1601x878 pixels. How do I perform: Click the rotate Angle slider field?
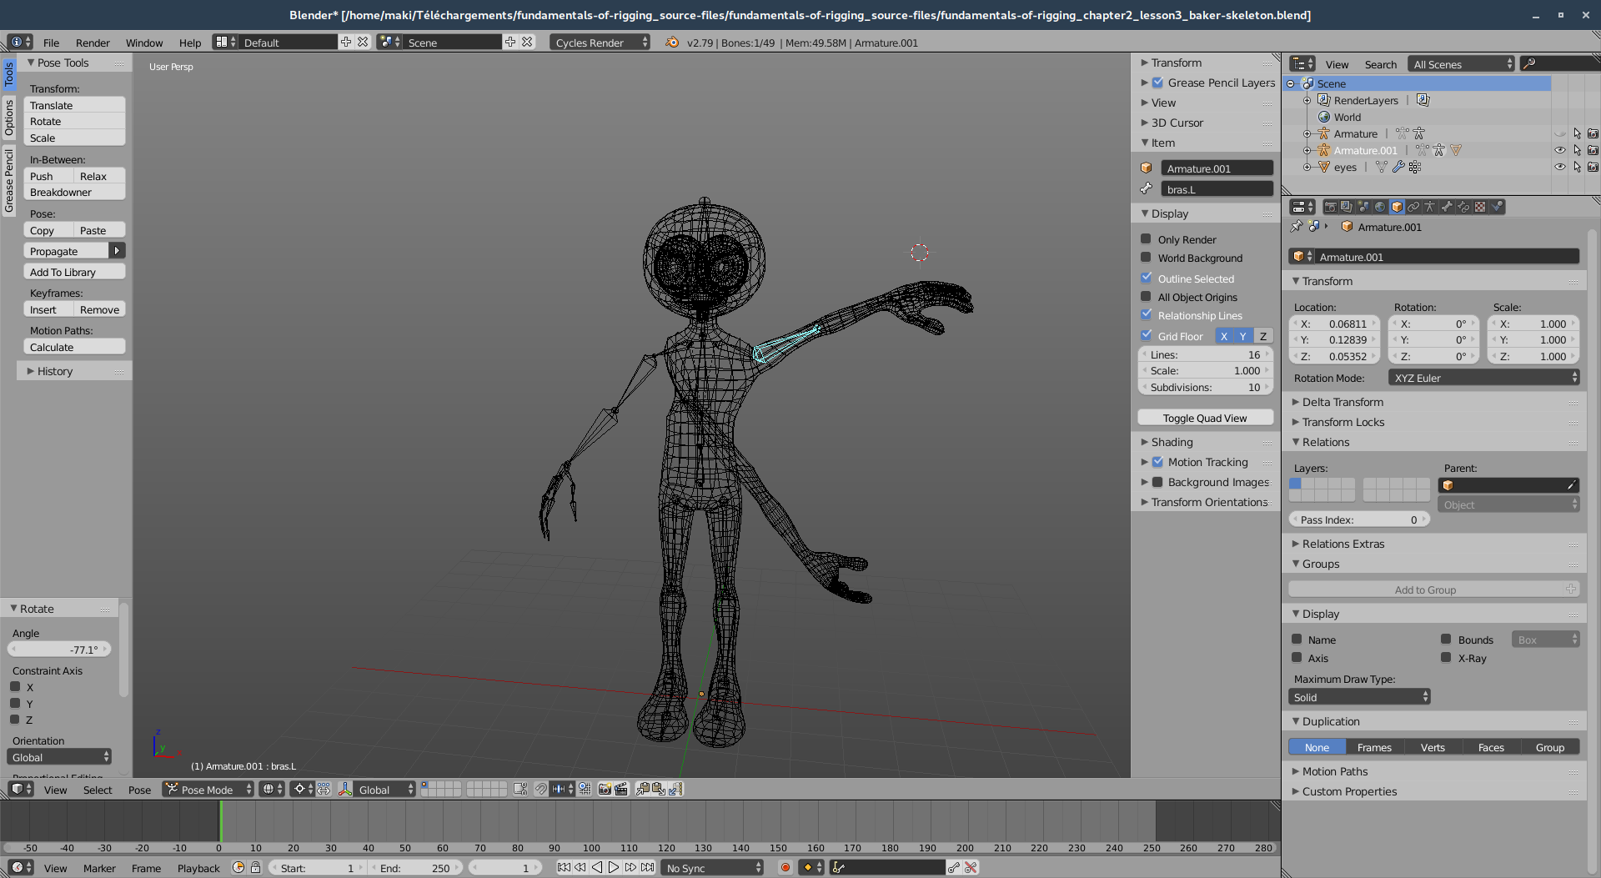(59, 650)
